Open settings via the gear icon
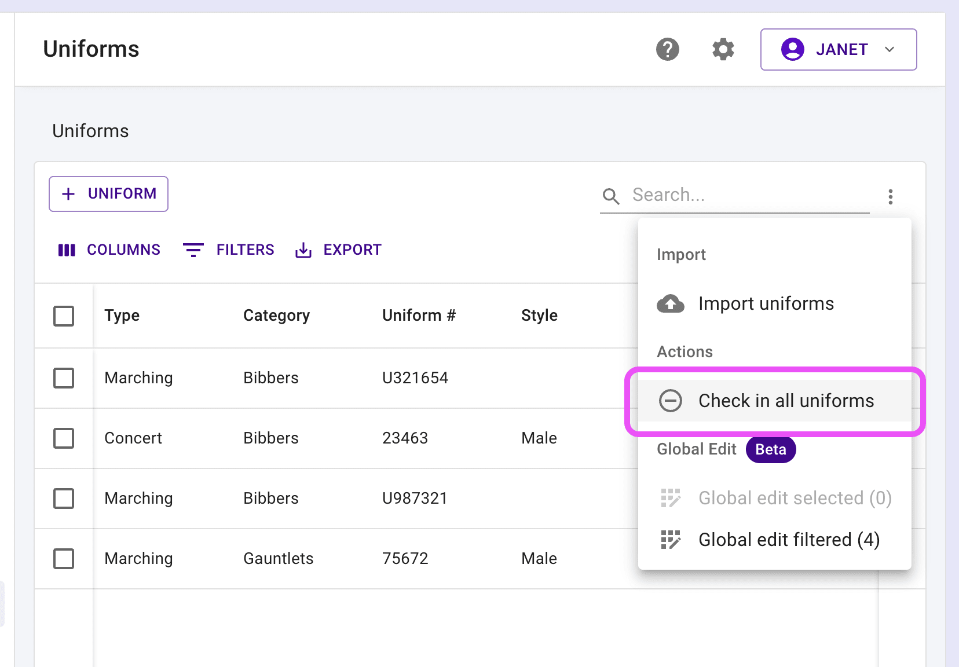Screen dimensions: 959x667 pos(723,49)
